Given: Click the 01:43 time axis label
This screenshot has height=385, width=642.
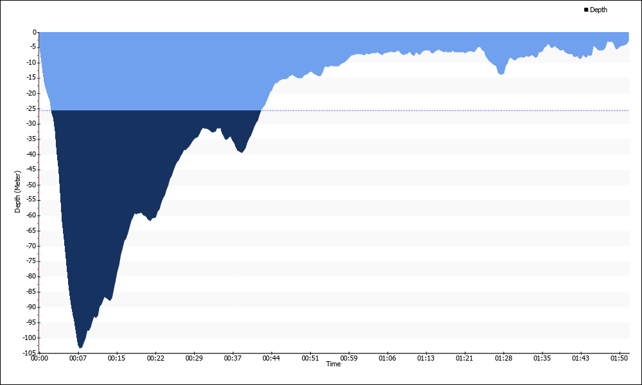Looking at the screenshot, I should [x=580, y=359].
